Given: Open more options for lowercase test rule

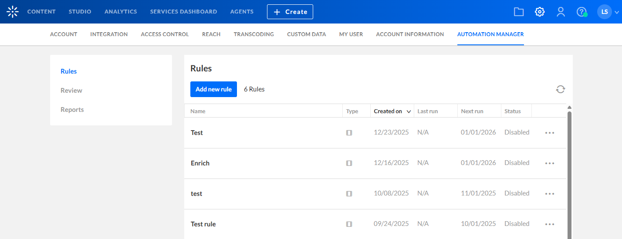Looking at the screenshot, I should (550, 194).
